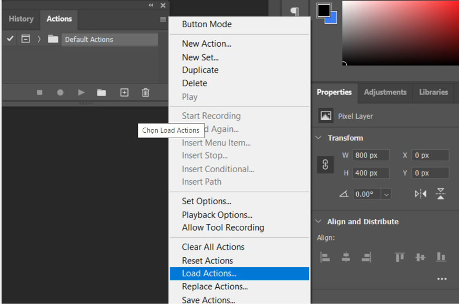Image resolution: width=459 pixels, height=304 pixels.
Task: Toggle the checkmark for Default Actions
Action: coord(10,38)
